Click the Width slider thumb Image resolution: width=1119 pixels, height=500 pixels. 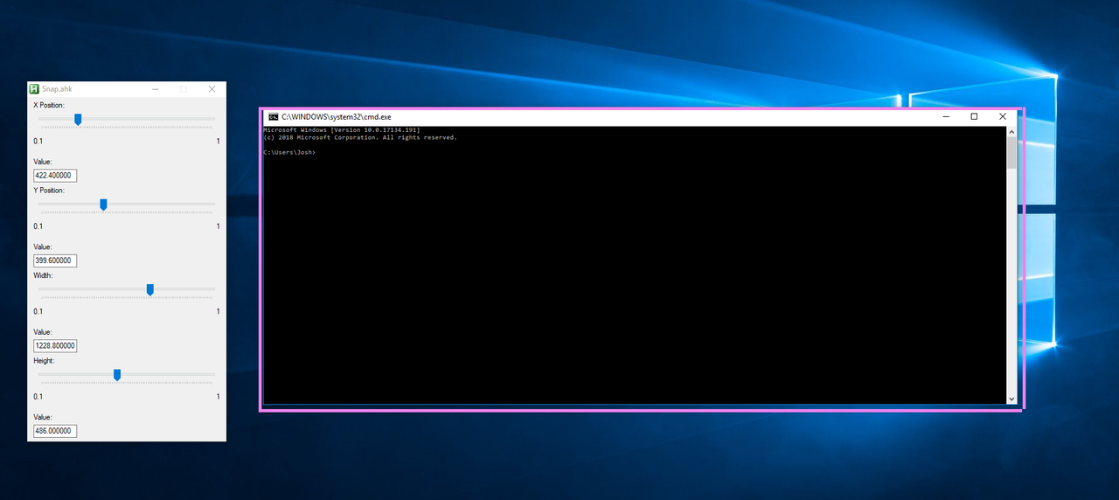(x=150, y=289)
